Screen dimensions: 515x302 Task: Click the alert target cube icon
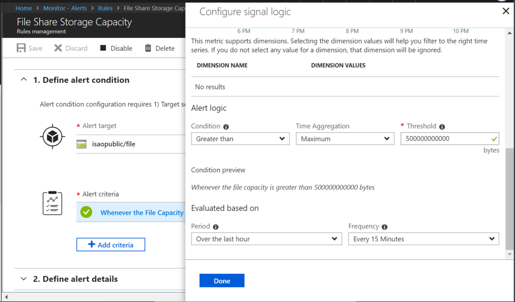[52, 137]
